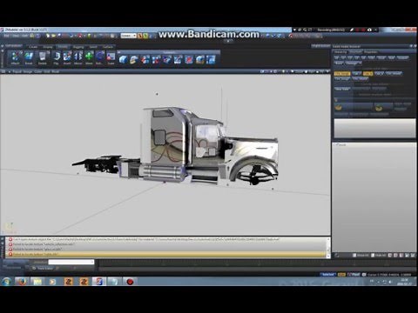This screenshot has height=313, width=418.
Task: Open Windows Explorer from the taskbar
Action: pyautogui.click(x=37, y=282)
